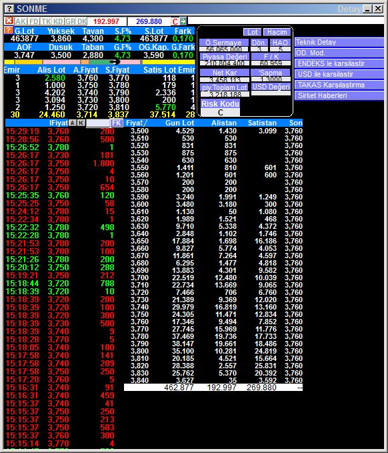388x453 pixels.
Task: Select the AK view button
Action: pos(21,21)
